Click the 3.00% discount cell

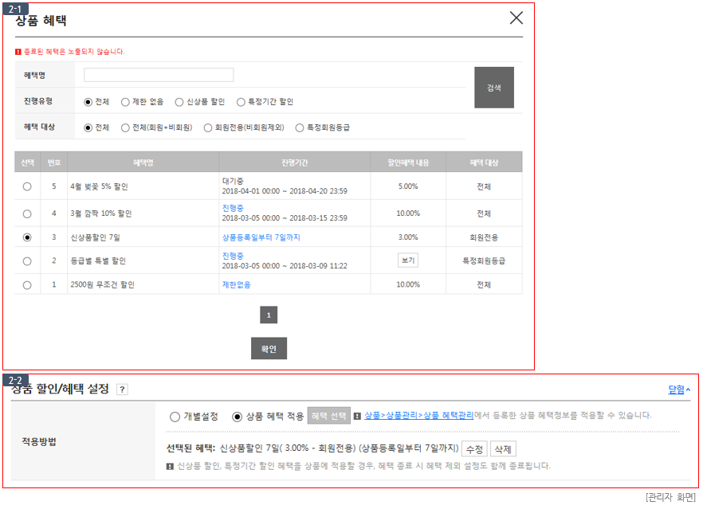tap(408, 237)
